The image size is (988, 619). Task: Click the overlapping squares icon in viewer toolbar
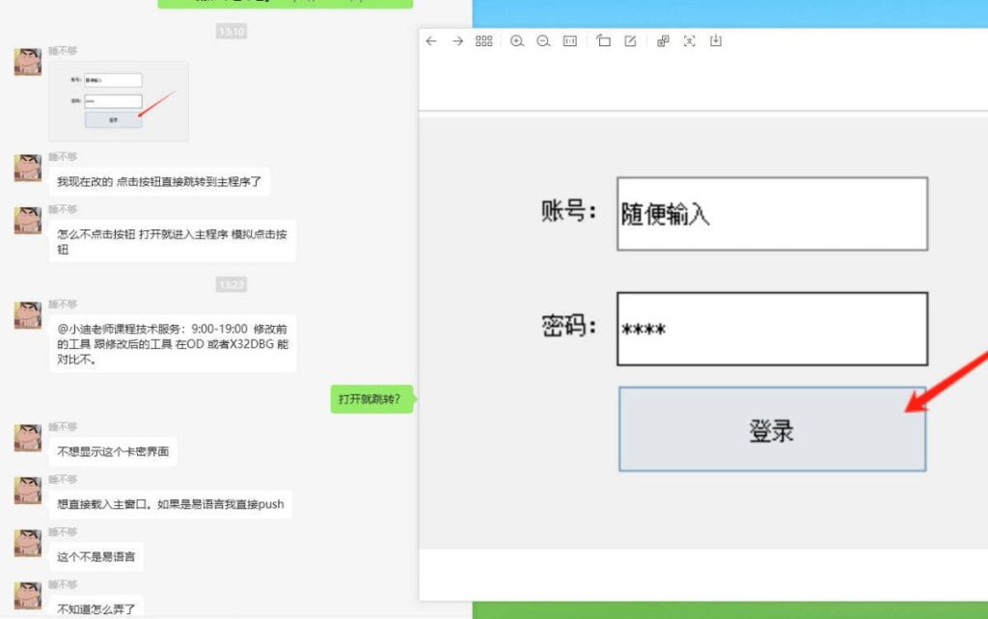[x=663, y=41]
